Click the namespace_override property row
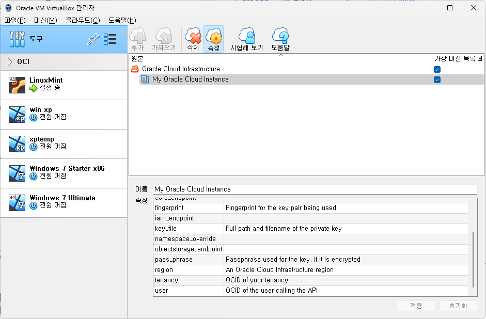The image size is (486, 319). point(311,239)
